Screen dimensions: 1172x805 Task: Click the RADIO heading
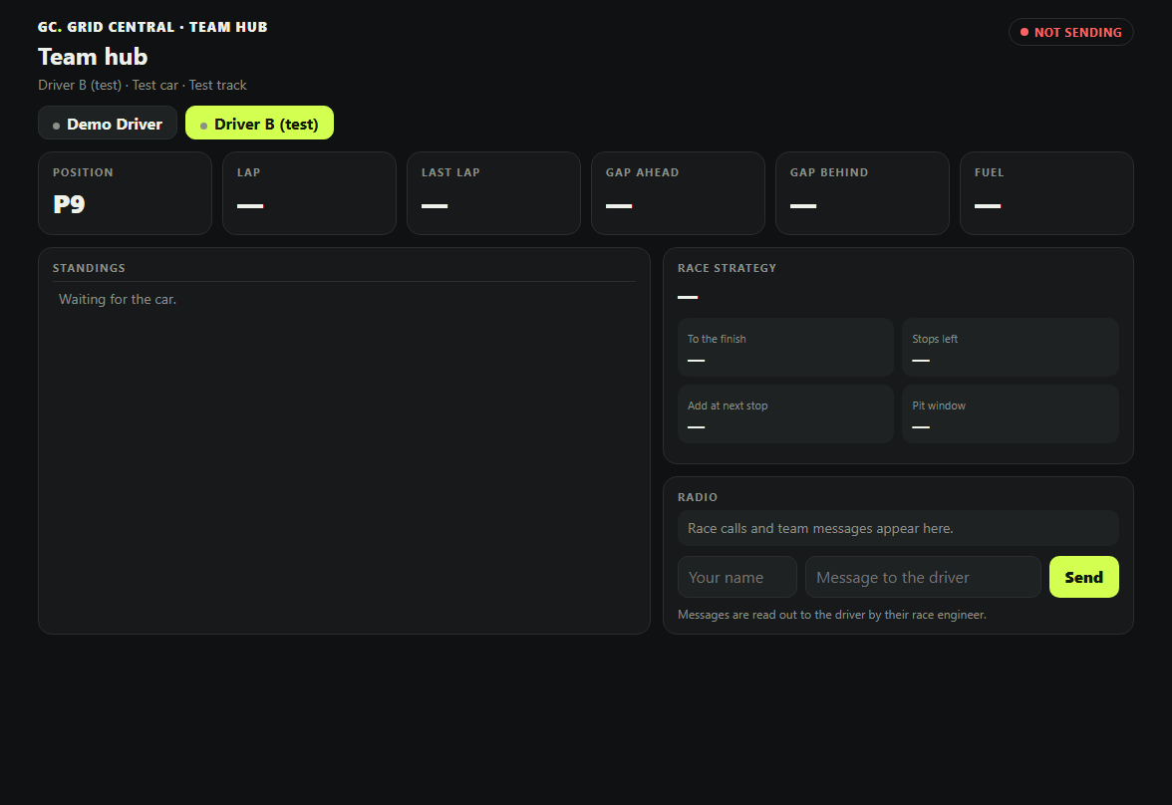(x=698, y=497)
